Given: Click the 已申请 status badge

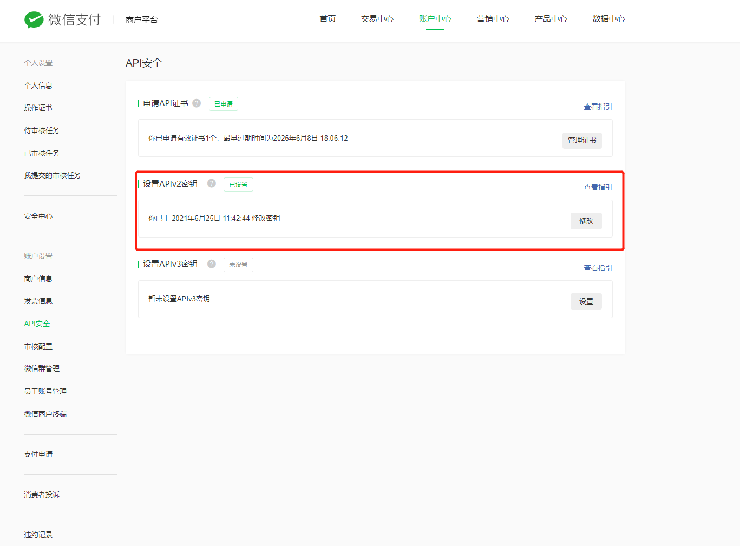Looking at the screenshot, I should point(223,103).
